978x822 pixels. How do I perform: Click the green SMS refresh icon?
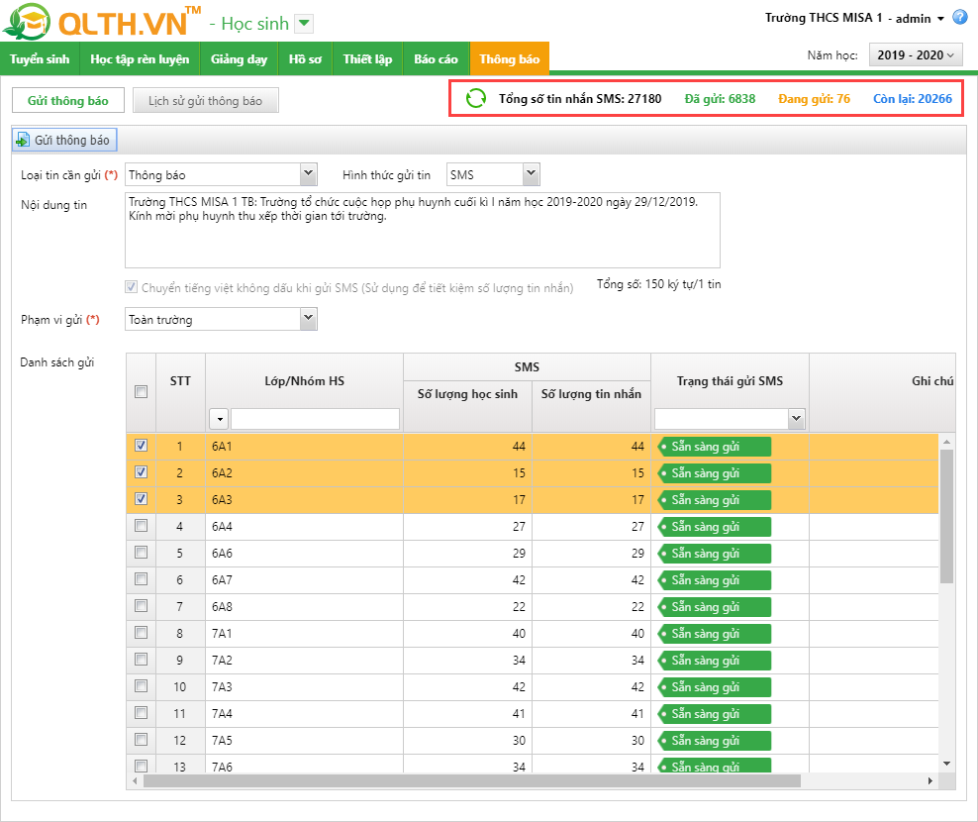[476, 99]
